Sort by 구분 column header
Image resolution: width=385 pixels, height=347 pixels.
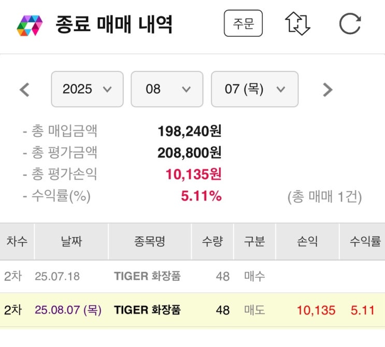click(x=254, y=241)
